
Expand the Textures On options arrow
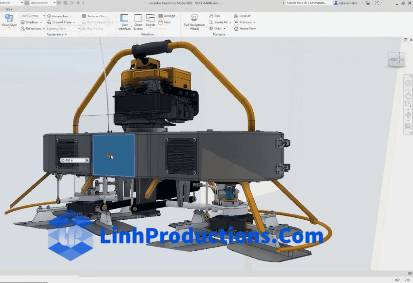click(106, 16)
